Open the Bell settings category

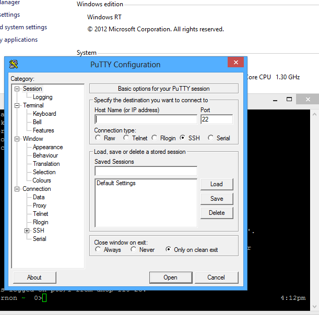pos(37,122)
